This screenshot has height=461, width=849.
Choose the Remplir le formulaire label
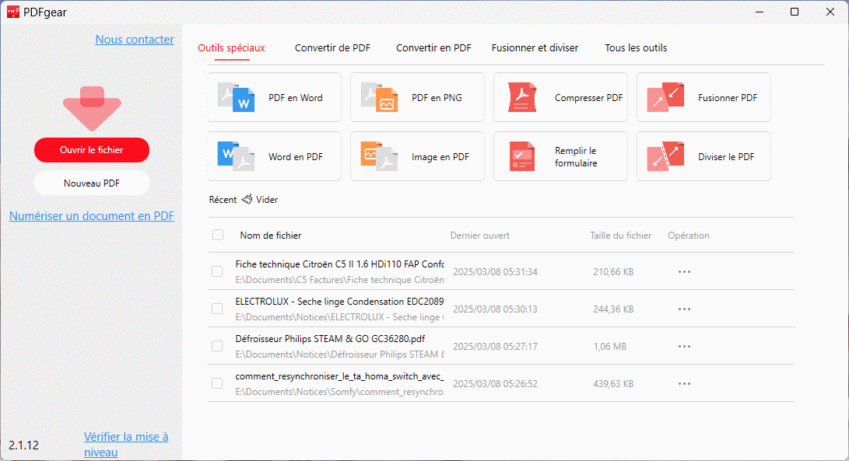(x=576, y=157)
